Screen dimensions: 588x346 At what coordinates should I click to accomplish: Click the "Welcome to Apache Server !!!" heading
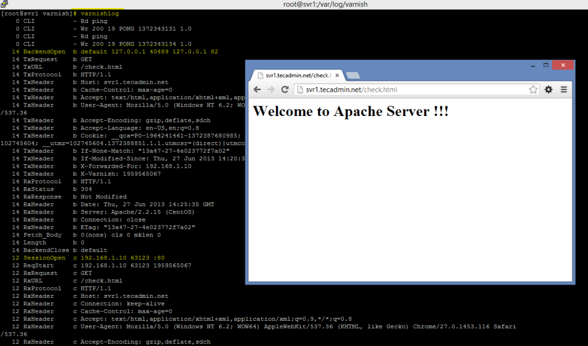pos(350,111)
